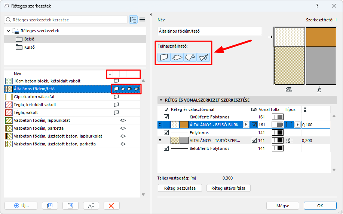343x214 pixels.
Task: Click drag handle of TARTÓSZER layer
Action: (x=160, y=141)
